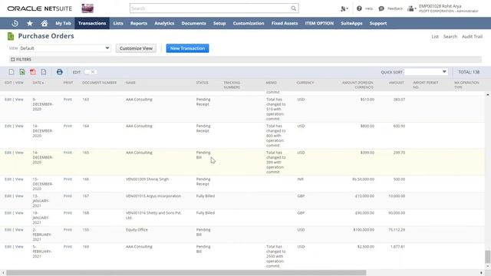Click Edit for purchase order 169
Viewport: 491px width, 276px height.
point(8,247)
